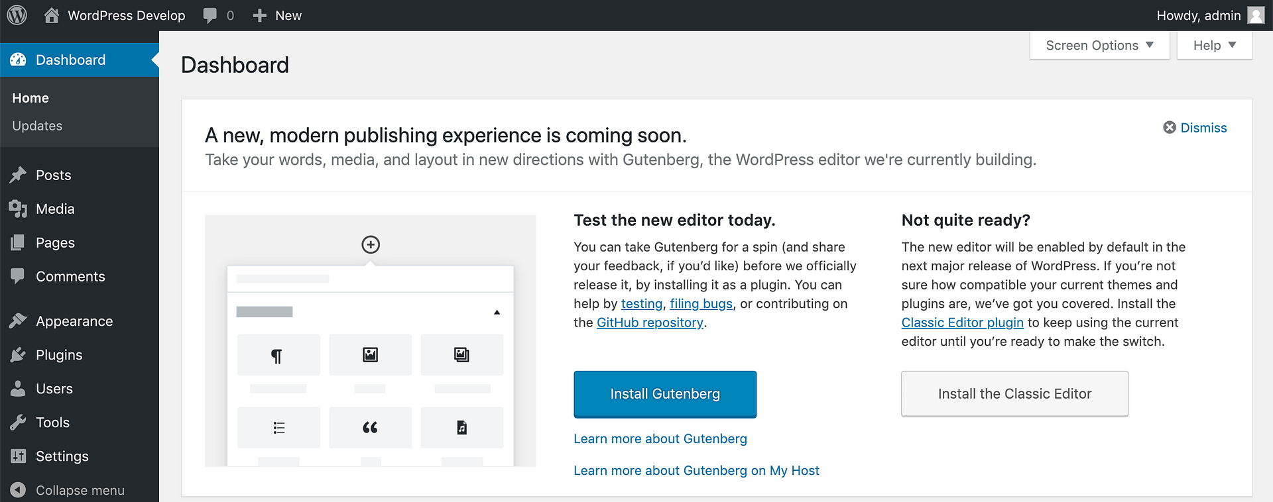The height and width of the screenshot is (502, 1273).
Task: Click the New label in admin bar
Action: pos(288,15)
